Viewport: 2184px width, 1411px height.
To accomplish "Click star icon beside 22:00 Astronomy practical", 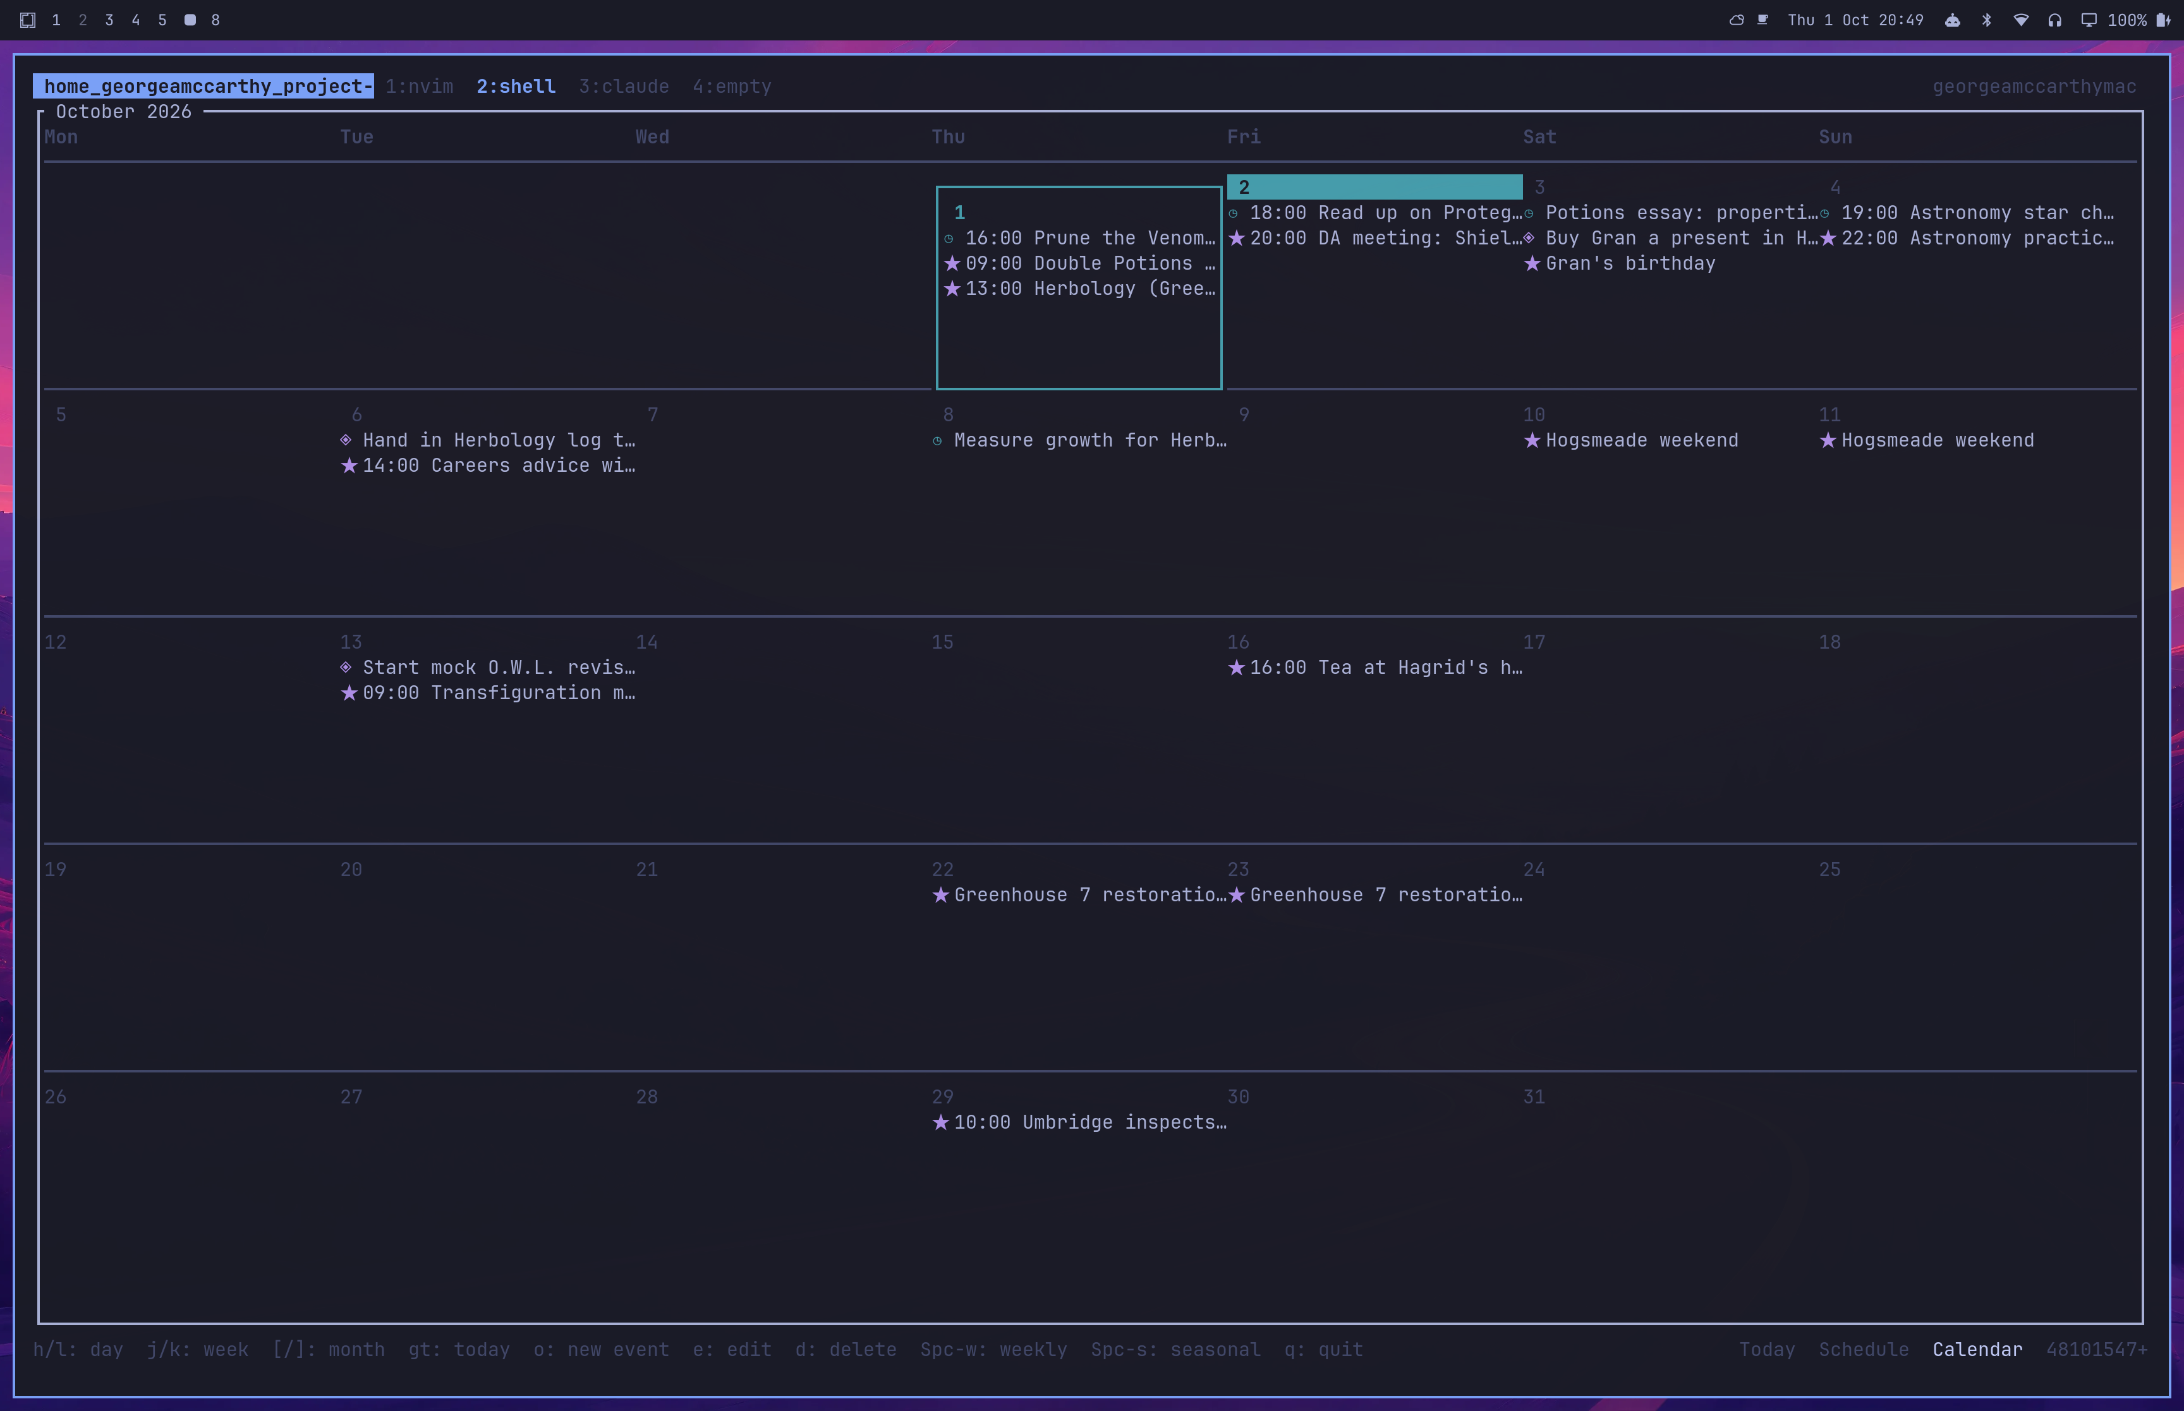I will click(x=1828, y=238).
